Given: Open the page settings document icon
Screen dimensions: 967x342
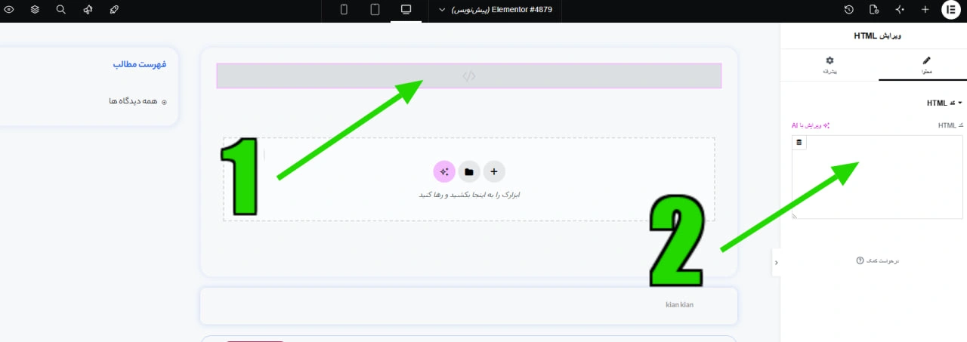Looking at the screenshot, I should click(874, 10).
